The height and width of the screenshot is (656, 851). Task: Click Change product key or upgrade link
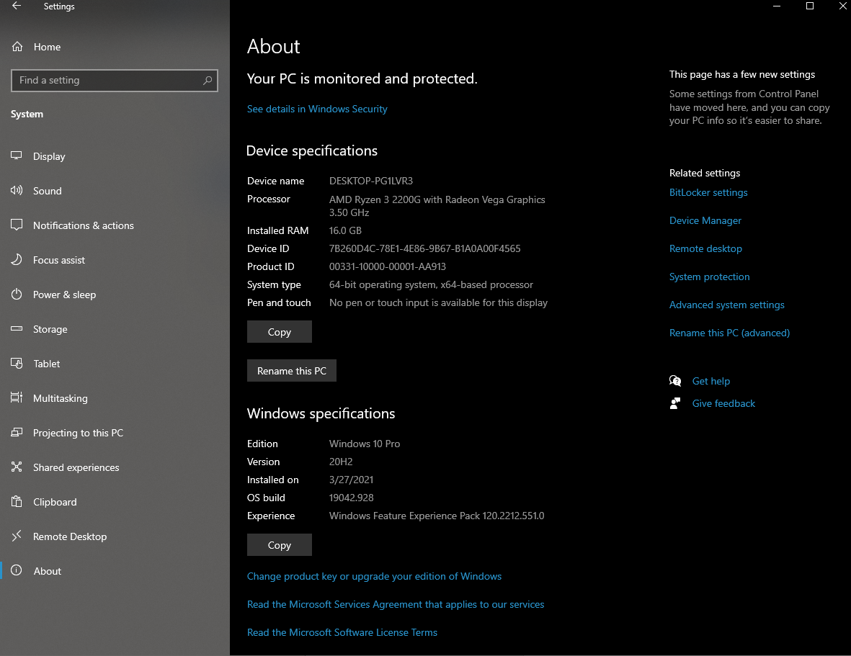[x=374, y=576]
